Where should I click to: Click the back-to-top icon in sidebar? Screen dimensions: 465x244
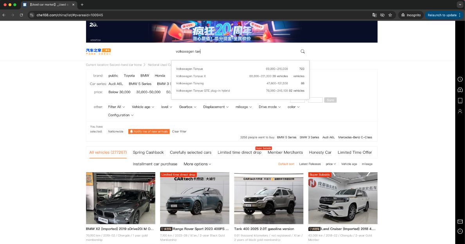click(460, 231)
